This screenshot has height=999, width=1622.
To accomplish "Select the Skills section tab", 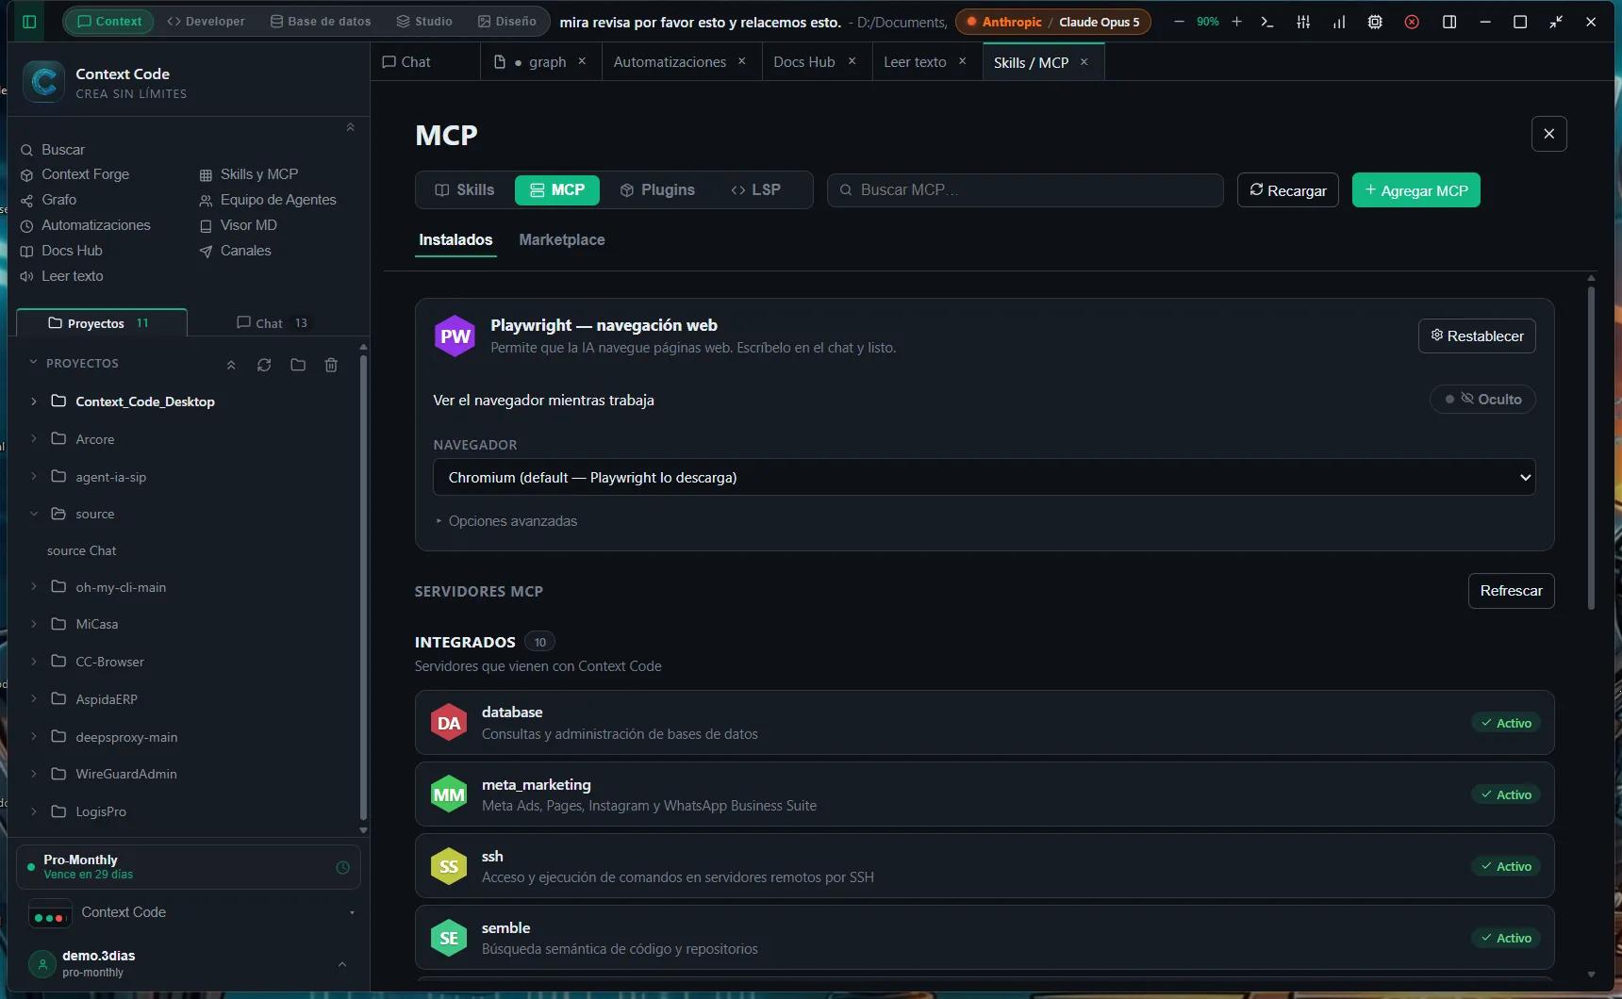I will 465,190.
